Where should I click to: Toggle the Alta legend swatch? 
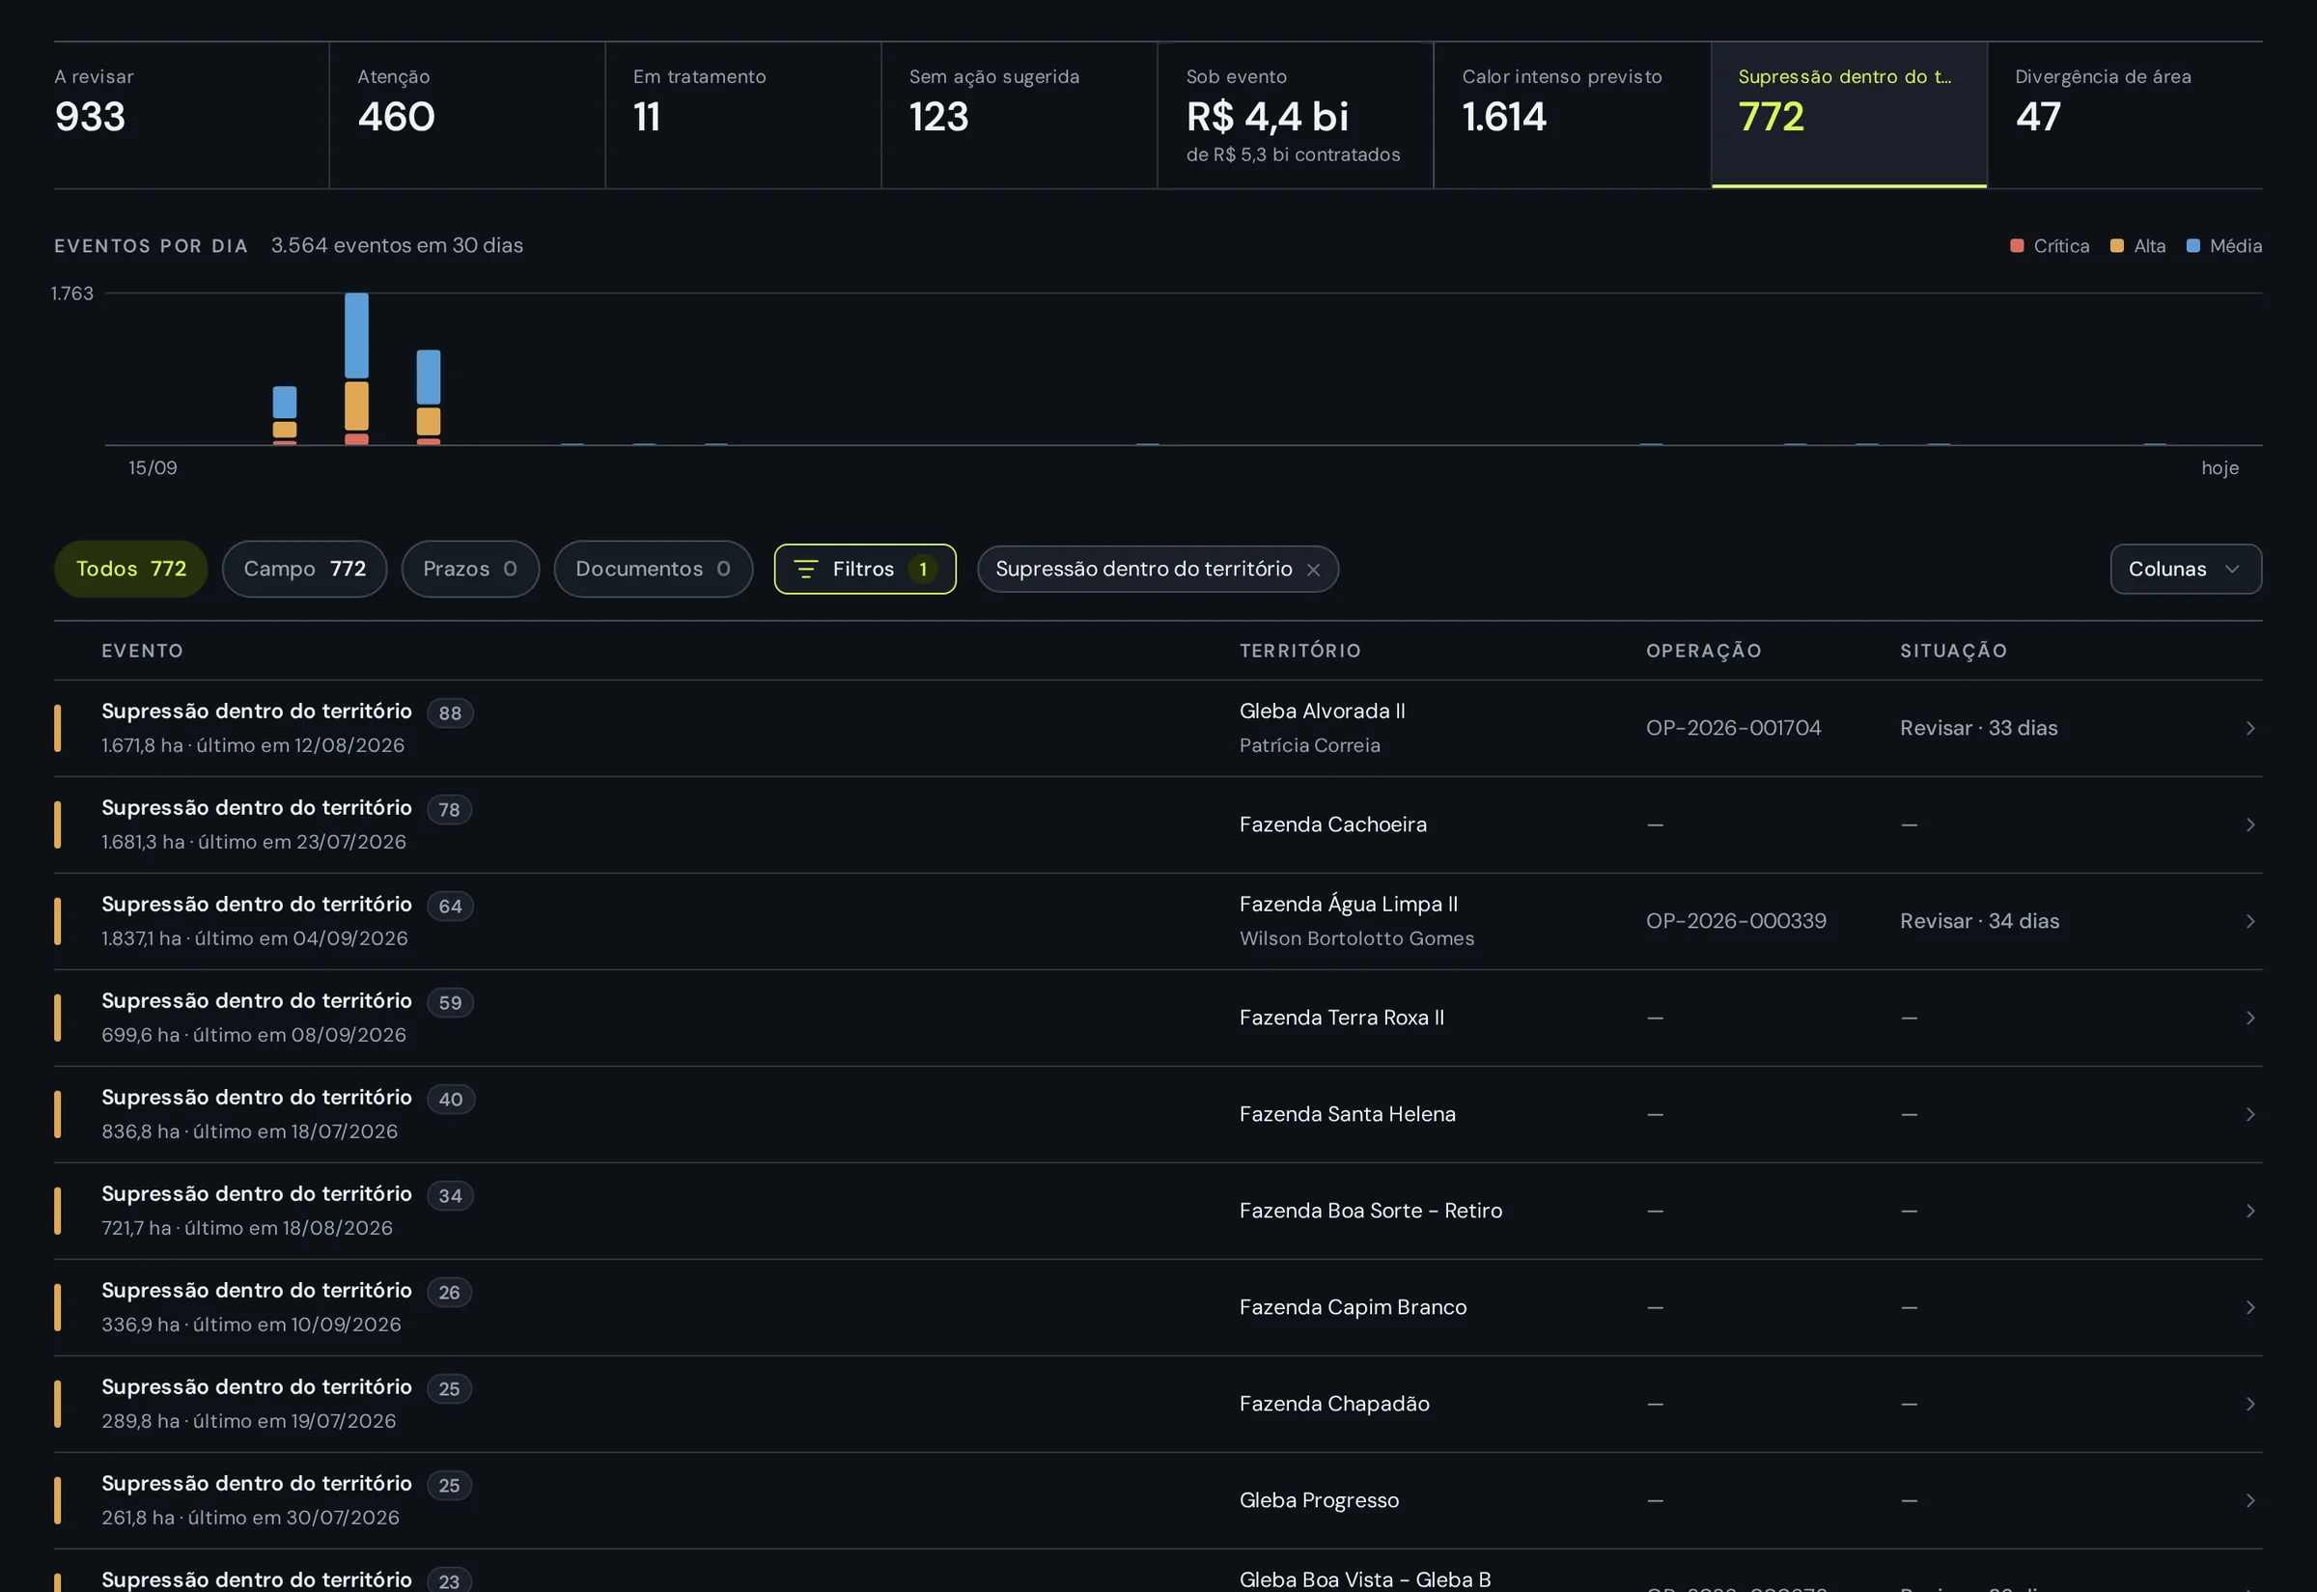pos(2115,245)
